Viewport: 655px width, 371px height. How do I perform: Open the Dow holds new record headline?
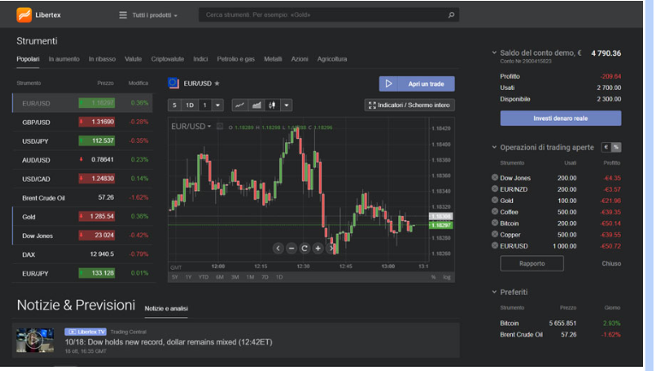pyautogui.click(x=169, y=342)
